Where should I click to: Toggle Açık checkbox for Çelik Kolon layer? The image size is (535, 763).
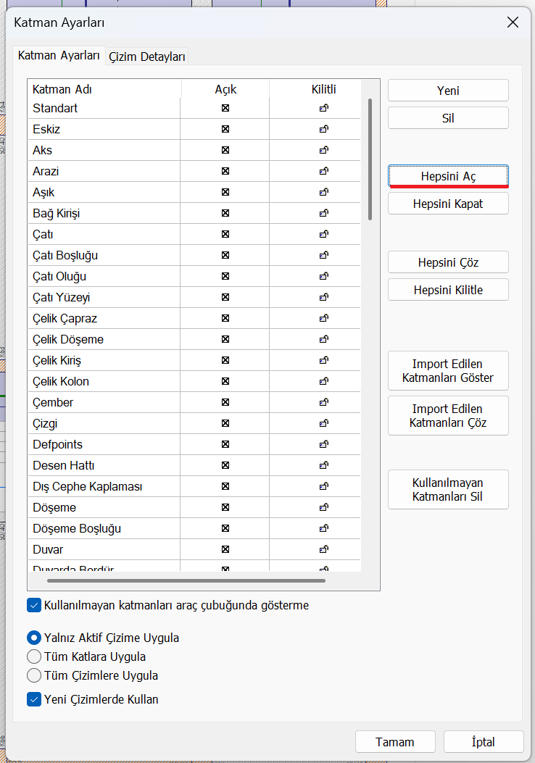tap(225, 381)
